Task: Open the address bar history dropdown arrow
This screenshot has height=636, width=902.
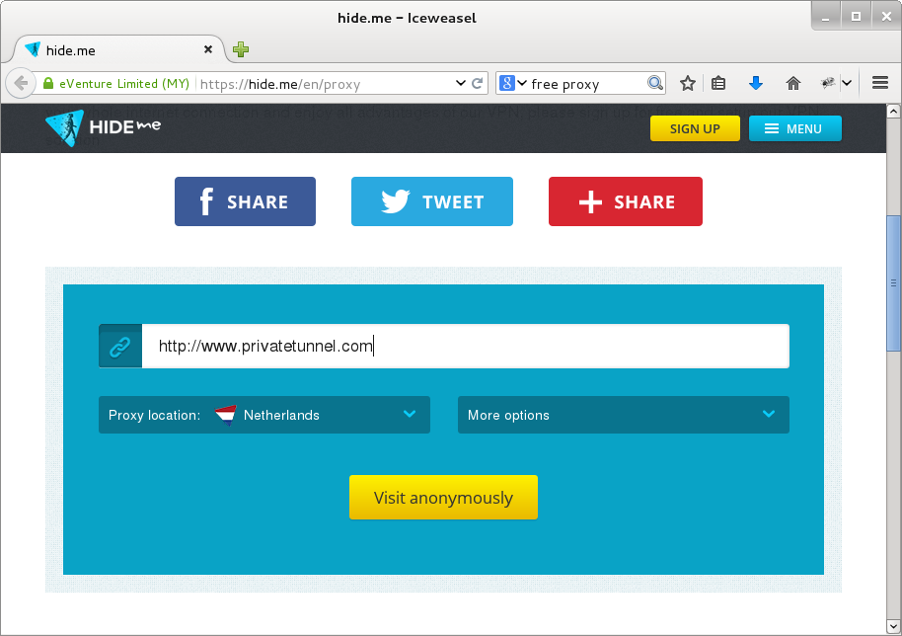Action: [x=460, y=84]
